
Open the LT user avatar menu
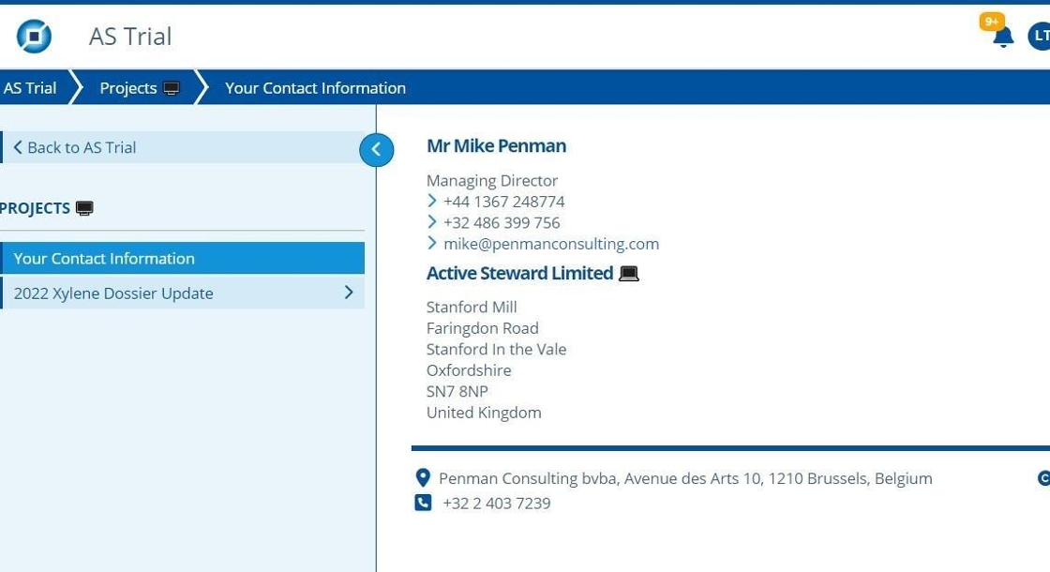coord(1040,37)
